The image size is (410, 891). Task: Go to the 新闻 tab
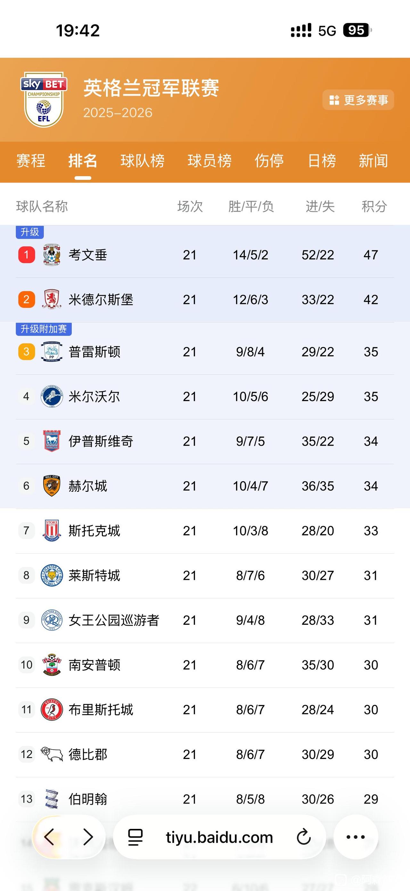tap(373, 161)
